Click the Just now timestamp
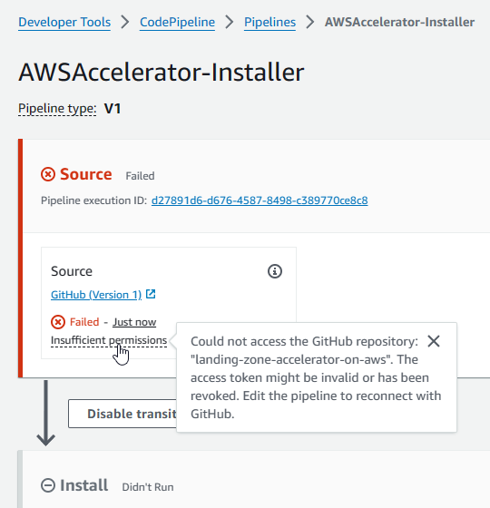 click(134, 322)
